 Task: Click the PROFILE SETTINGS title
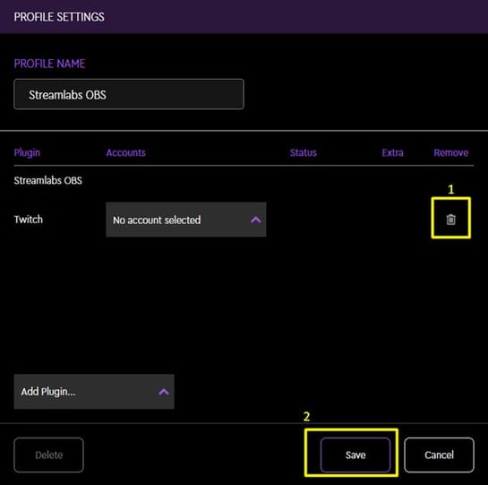coord(59,17)
